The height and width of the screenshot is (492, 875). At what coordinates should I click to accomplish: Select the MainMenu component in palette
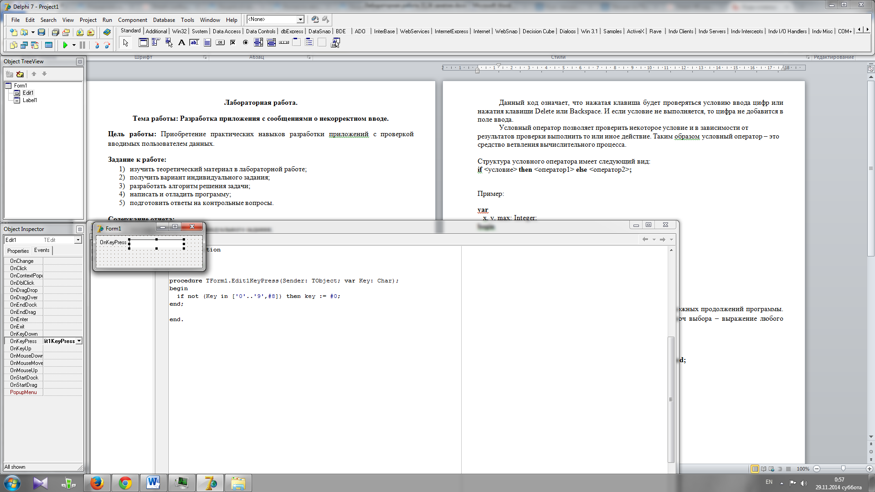click(156, 42)
